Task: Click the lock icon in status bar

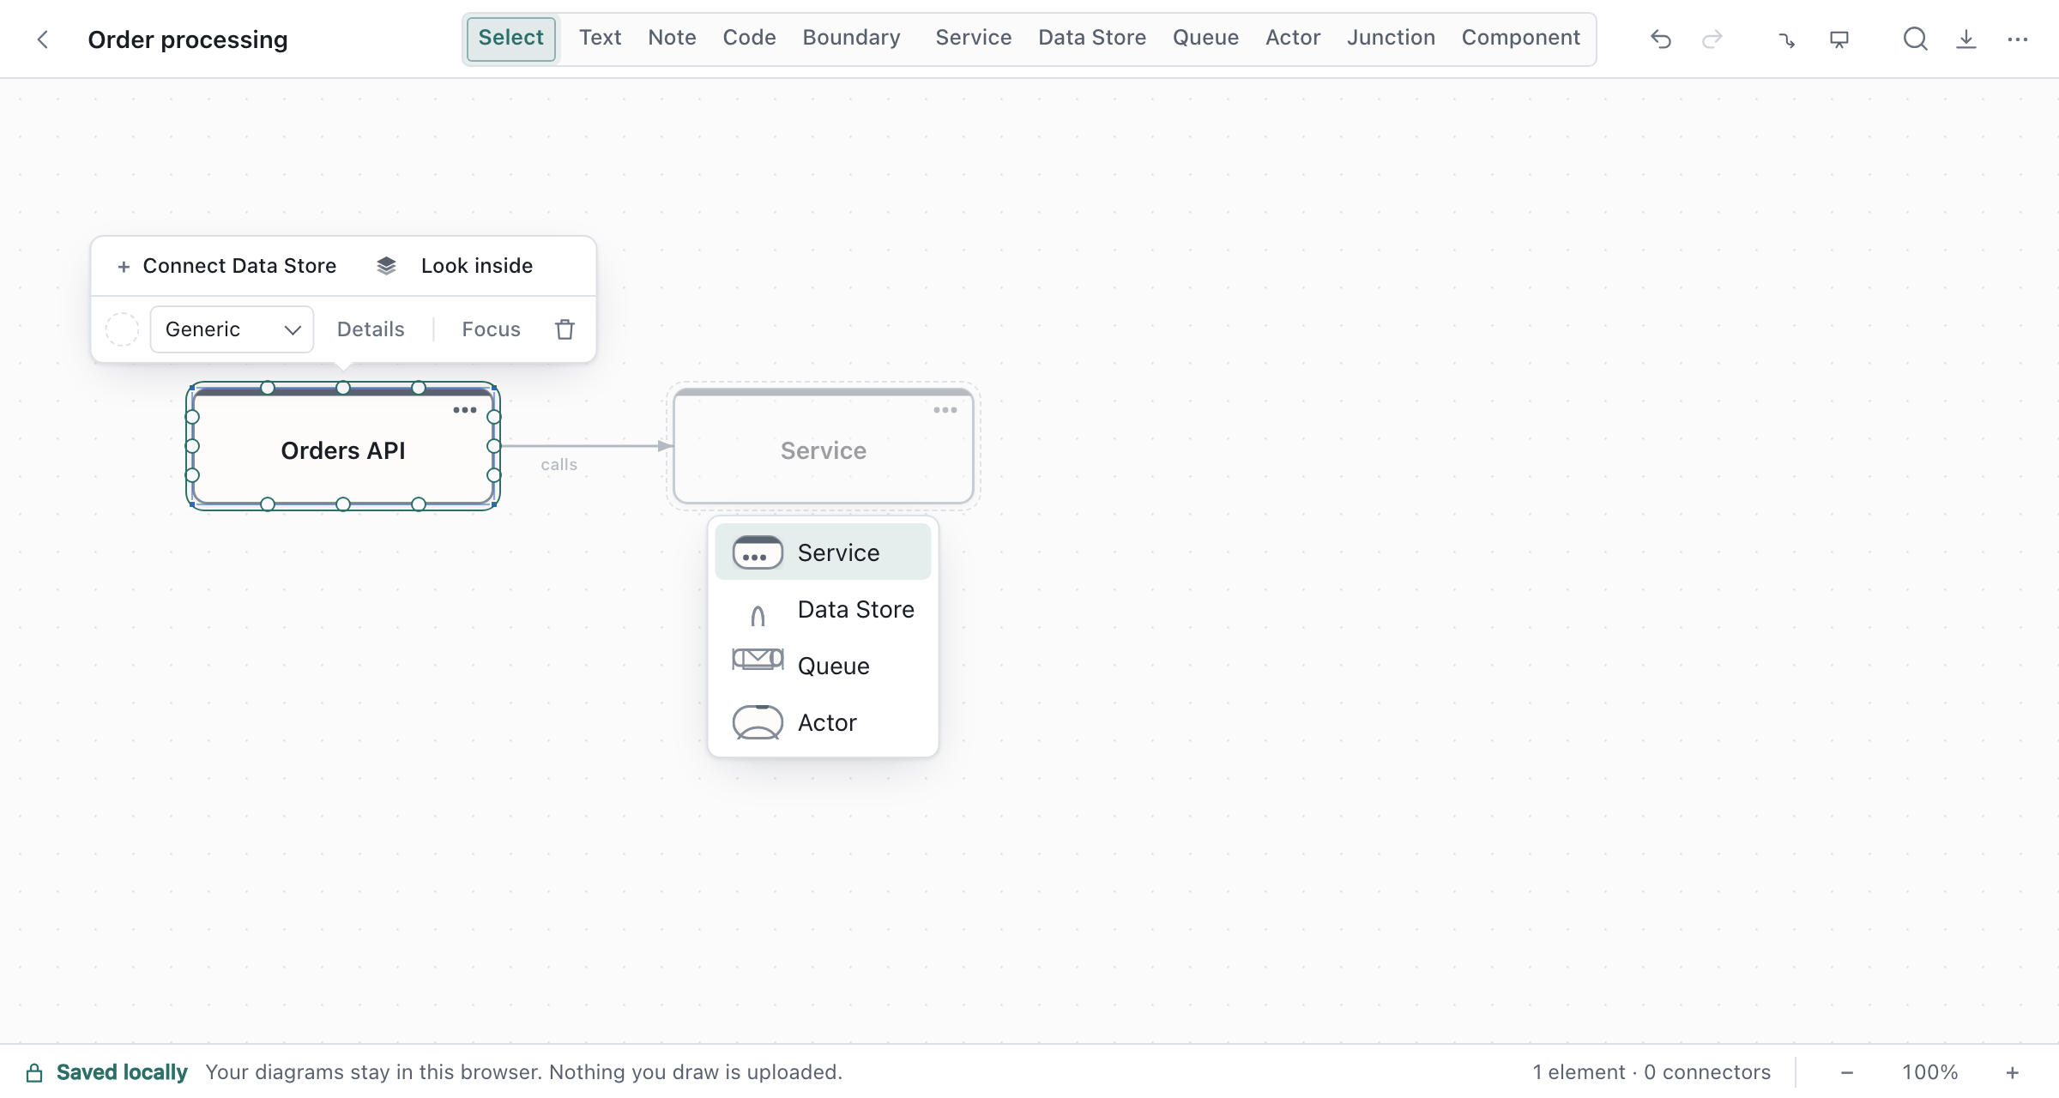Action: pyautogui.click(x=34, y=1072)
